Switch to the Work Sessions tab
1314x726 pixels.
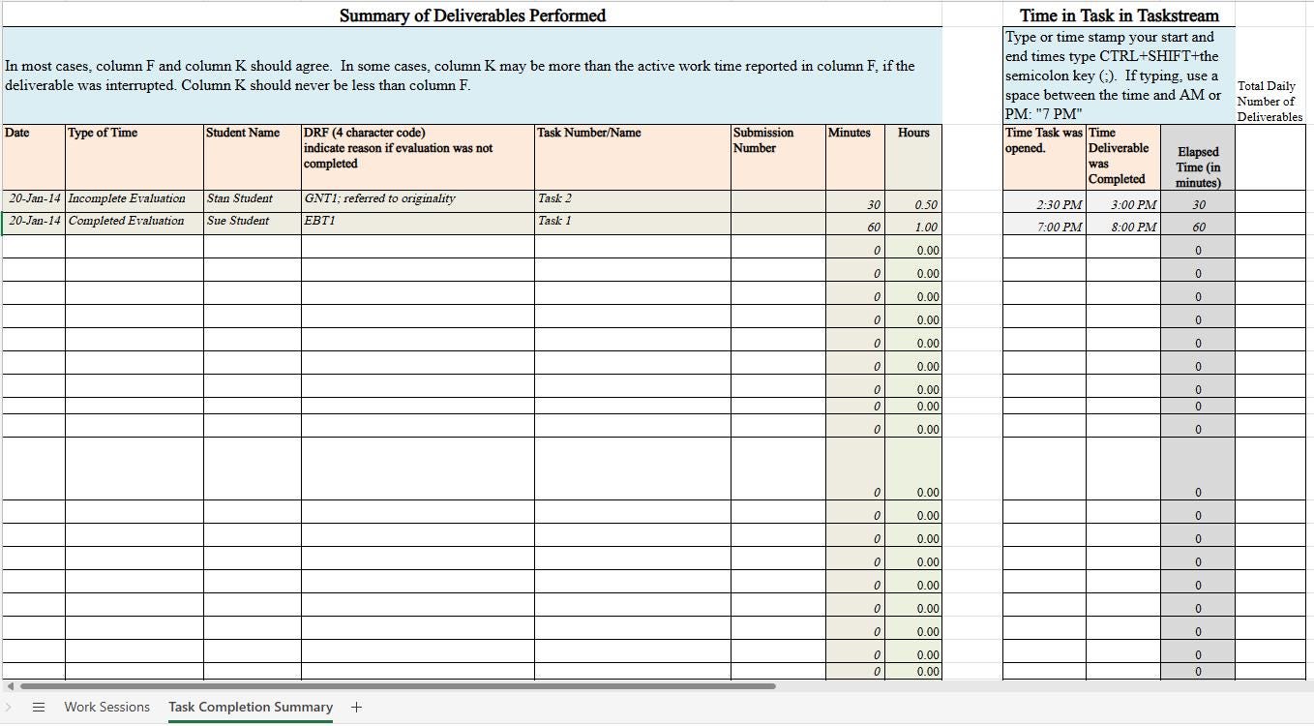106,707
